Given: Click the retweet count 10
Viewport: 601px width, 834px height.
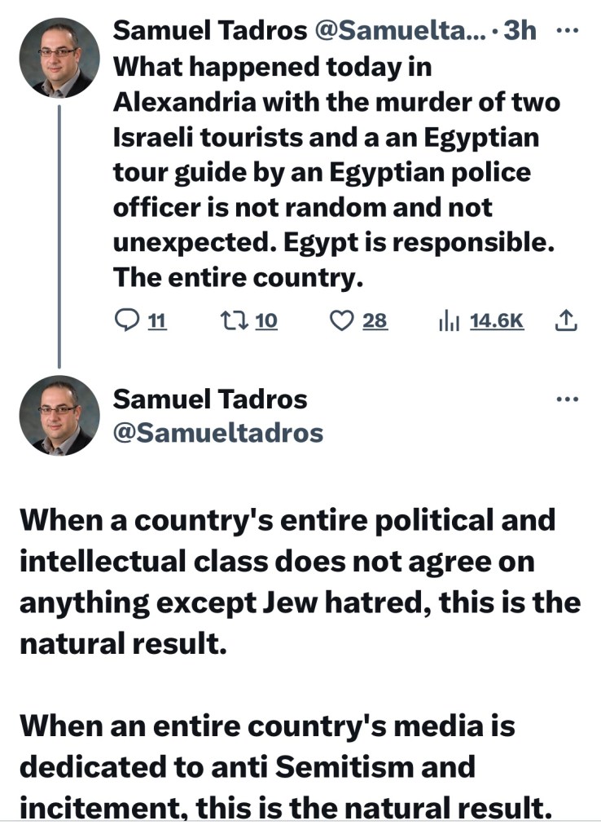Looking at the screenshot, I should (x=266, y=321).
